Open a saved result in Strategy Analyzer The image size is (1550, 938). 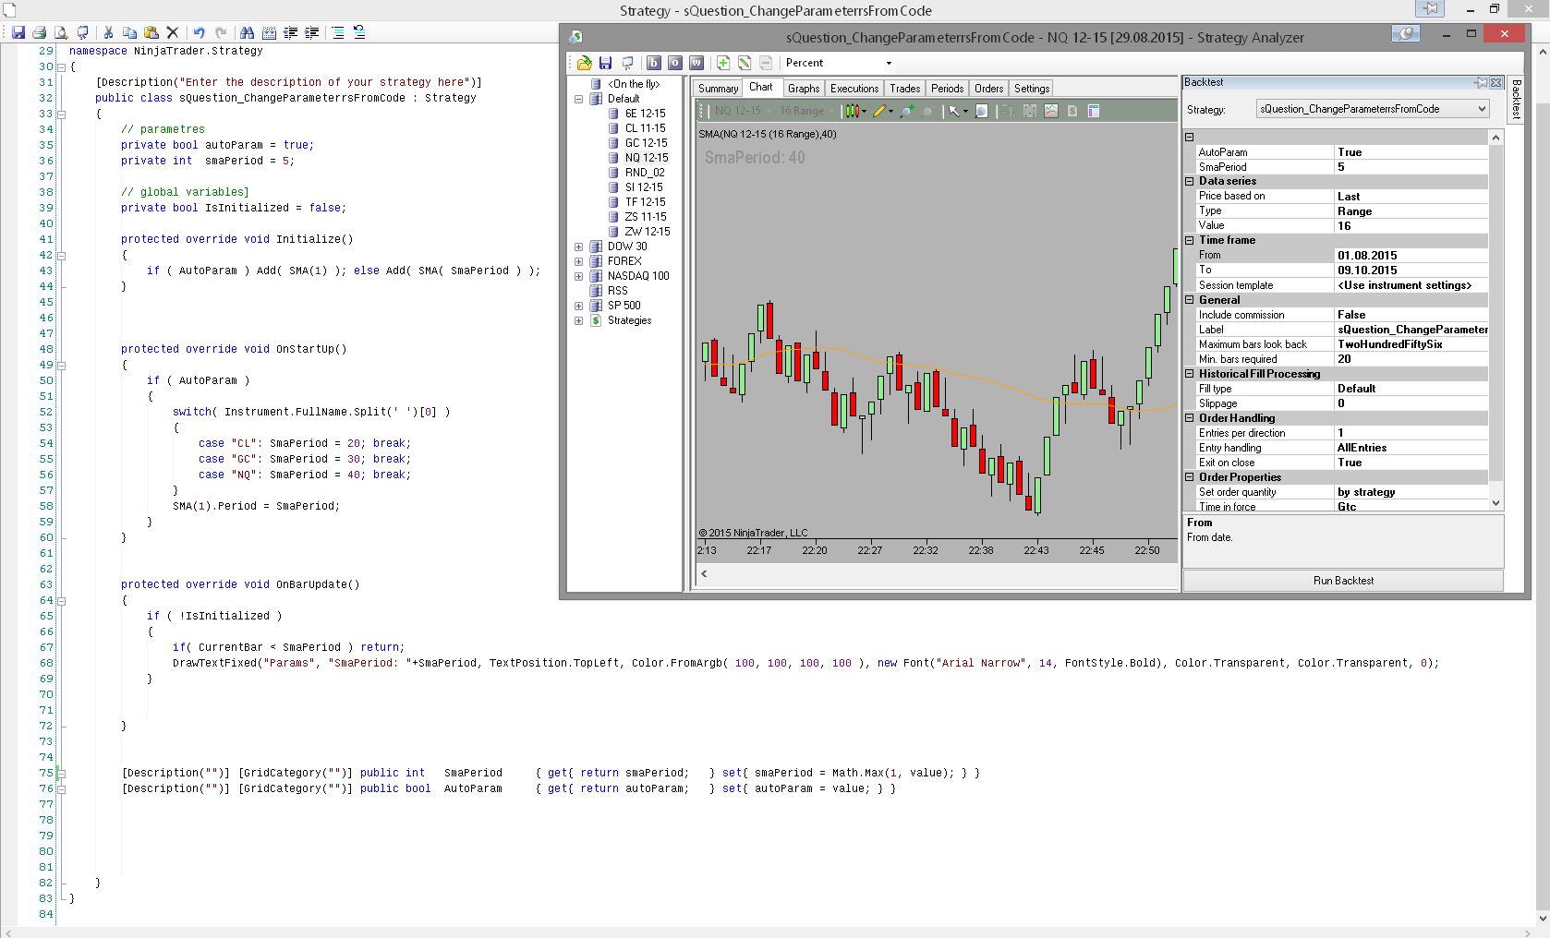coord(584,63)
